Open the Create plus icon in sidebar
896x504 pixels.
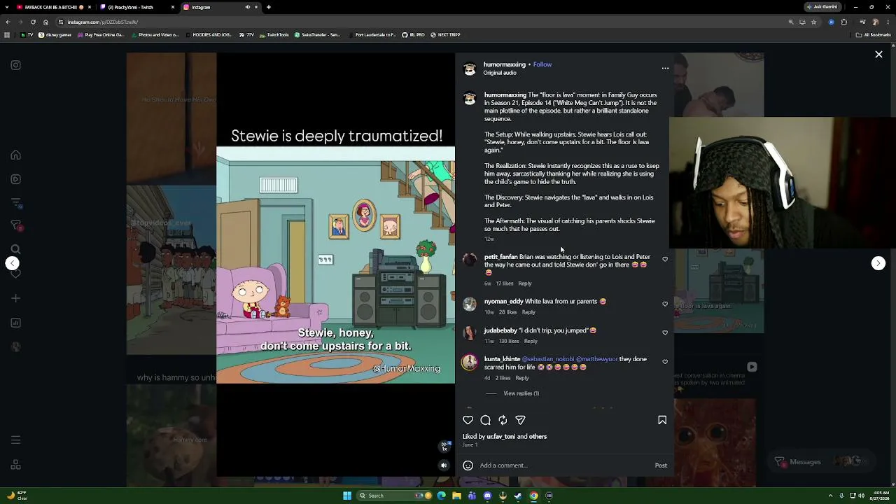pos(15,298)
